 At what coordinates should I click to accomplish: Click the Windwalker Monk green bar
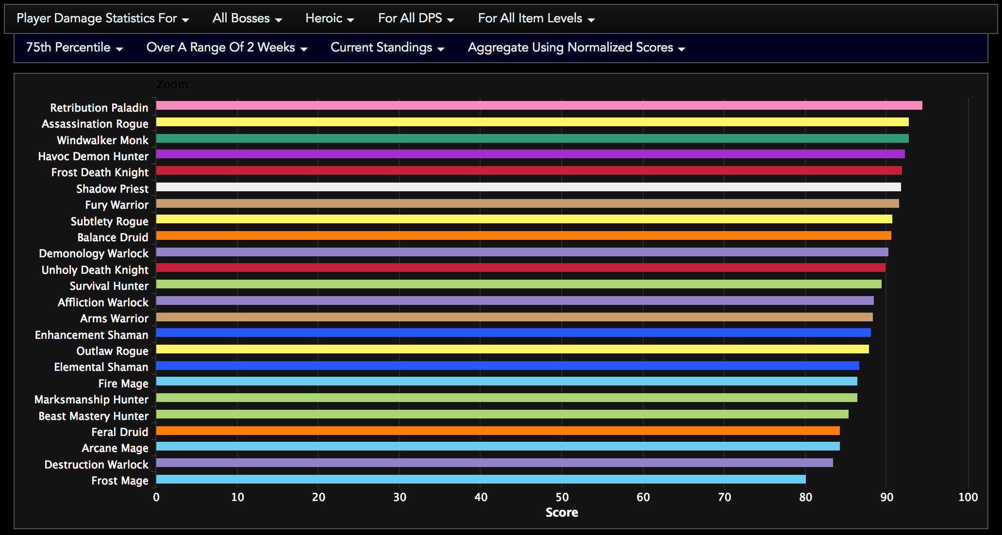pyautogui.click(x=532, y=138)
